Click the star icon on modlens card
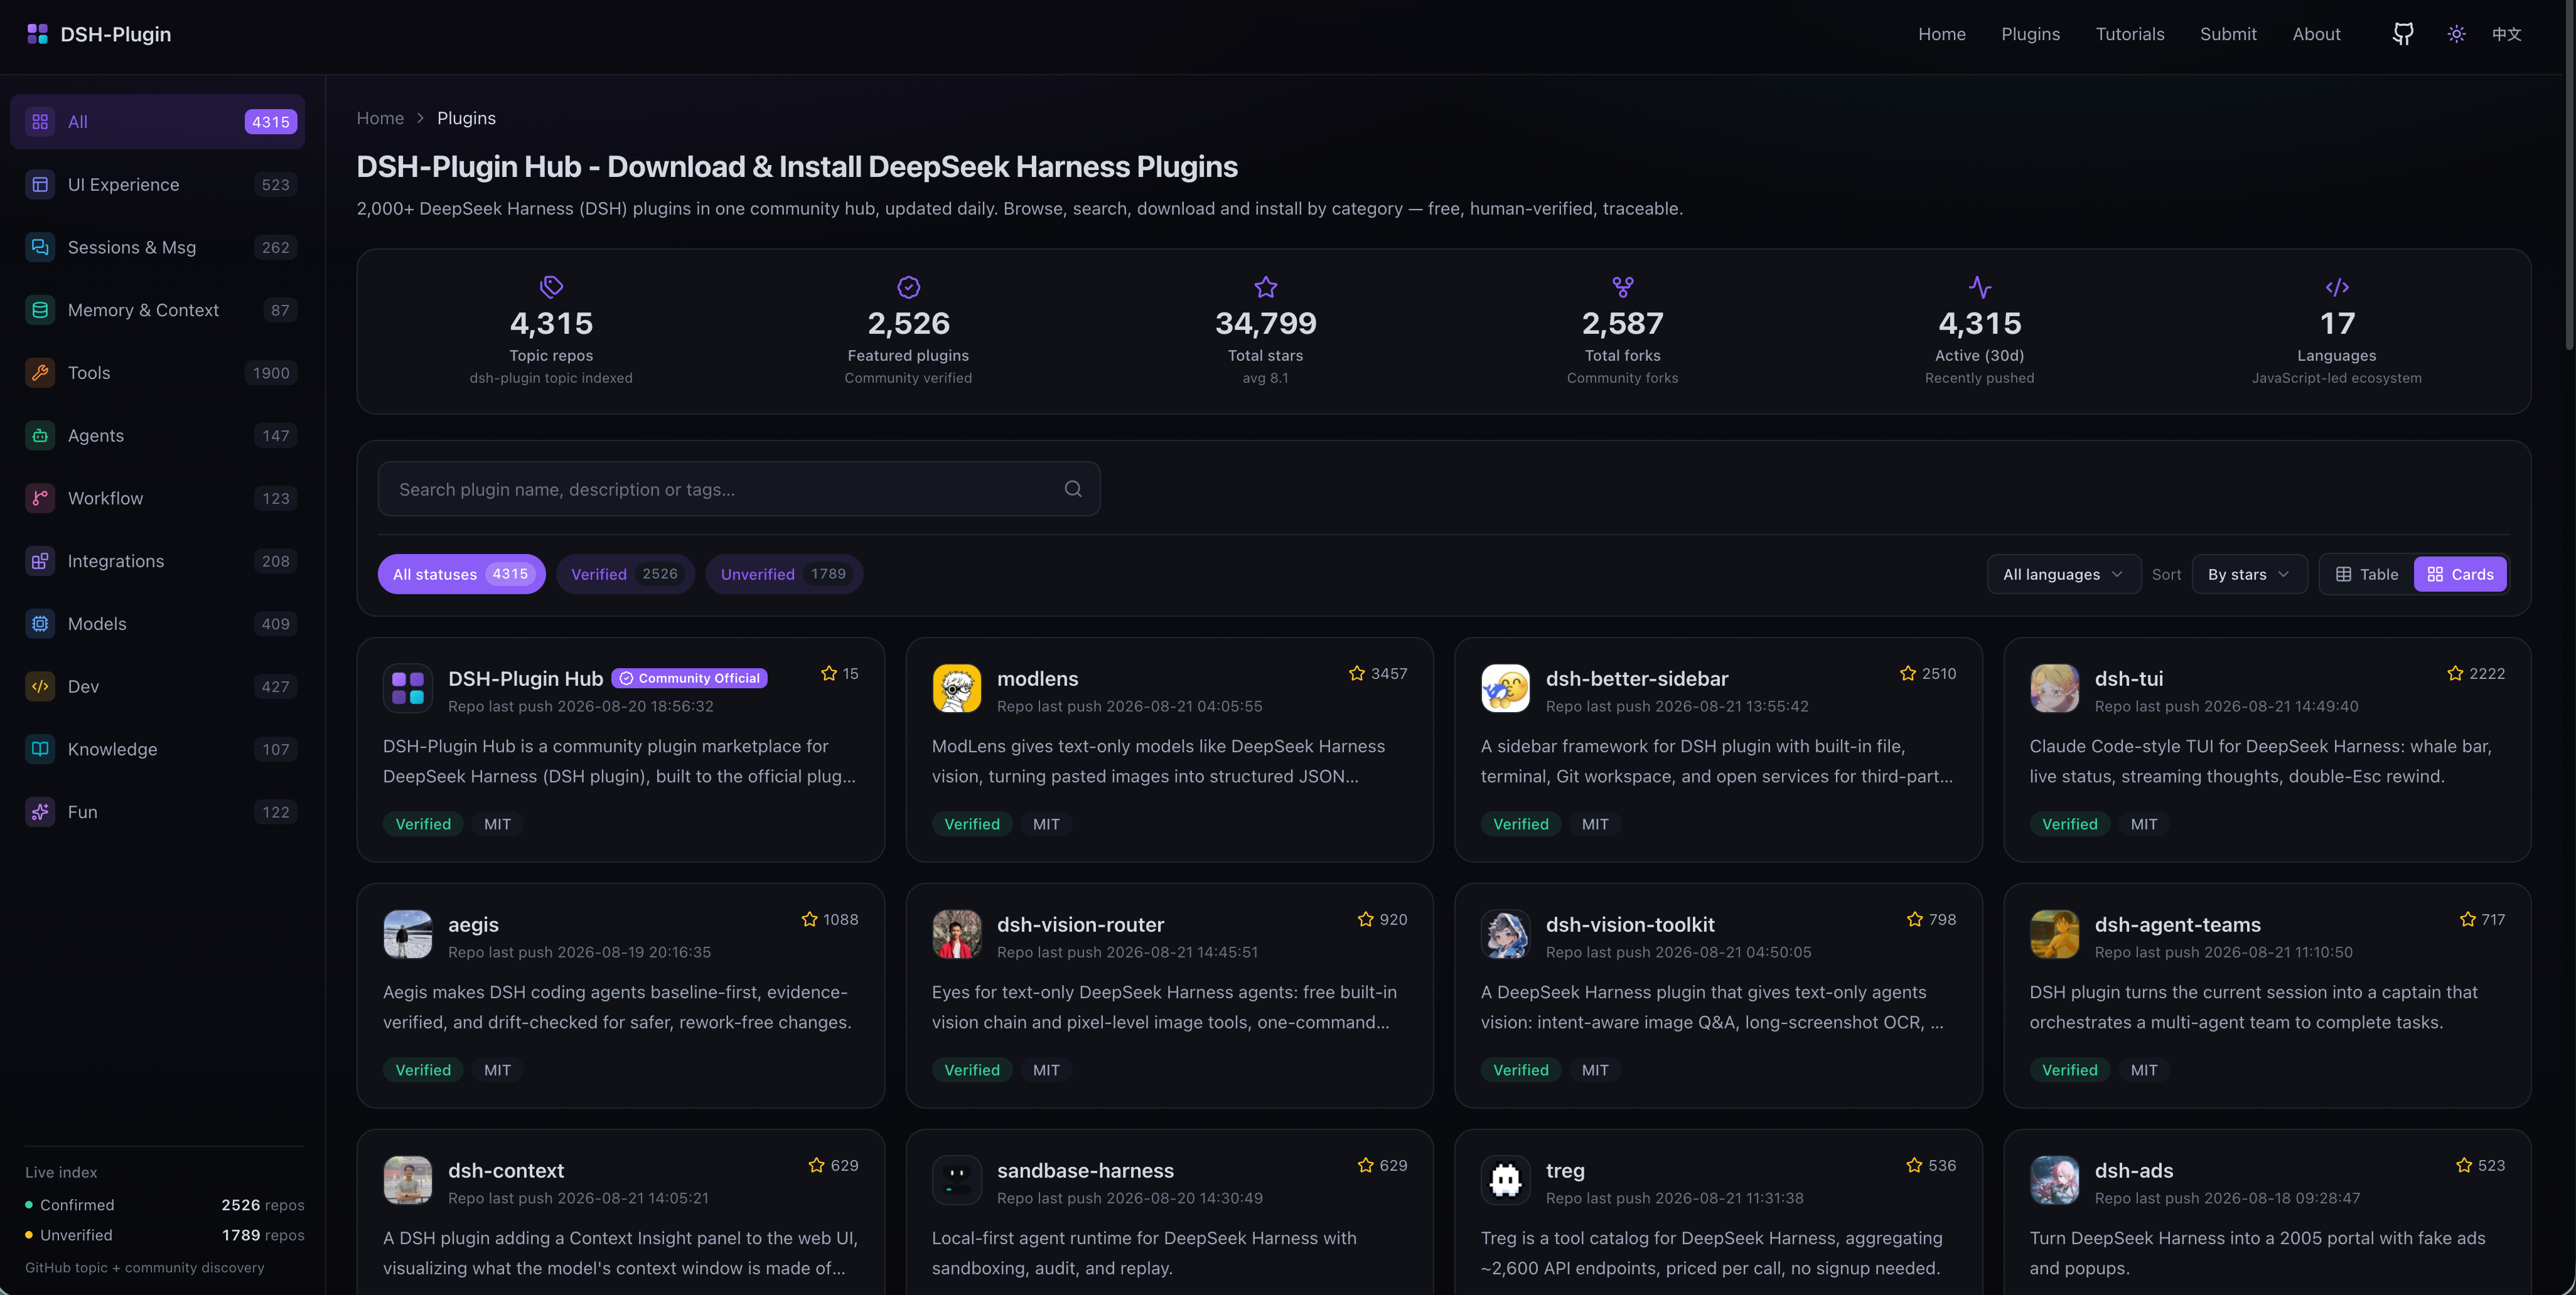The width and height of the screenshot is (2576, 1295). click(1357, 673)
